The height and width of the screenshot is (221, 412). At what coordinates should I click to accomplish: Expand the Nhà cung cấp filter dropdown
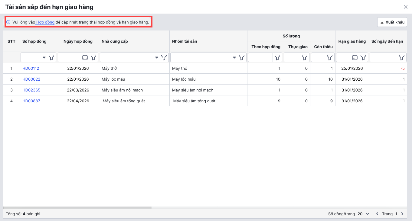point(157,57)
